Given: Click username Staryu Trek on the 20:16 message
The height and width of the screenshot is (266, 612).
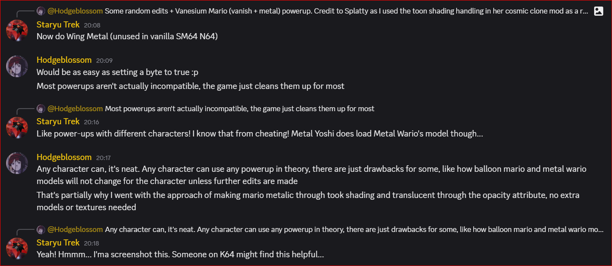Looking at the screenshot, I should click(58, 122).
